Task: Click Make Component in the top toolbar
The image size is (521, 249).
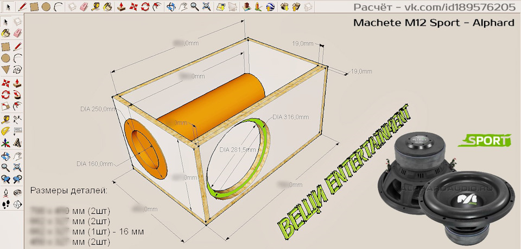Action: (72, 6)
